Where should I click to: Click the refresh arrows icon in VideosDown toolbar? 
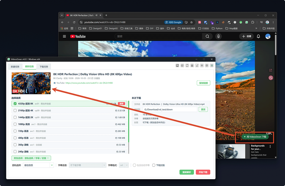pos(187,66)
